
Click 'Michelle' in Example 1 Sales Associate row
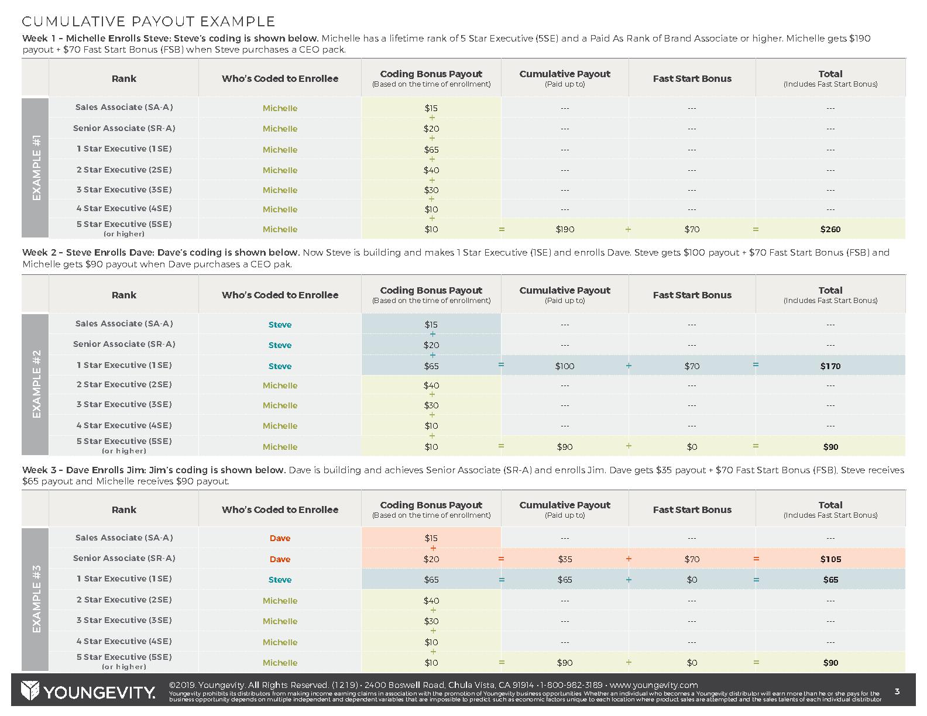point(280,108)
